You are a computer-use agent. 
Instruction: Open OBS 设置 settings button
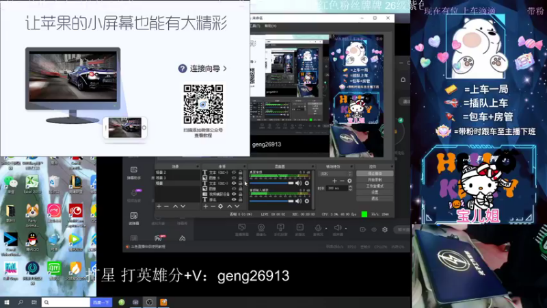click(x=375, y=192)
